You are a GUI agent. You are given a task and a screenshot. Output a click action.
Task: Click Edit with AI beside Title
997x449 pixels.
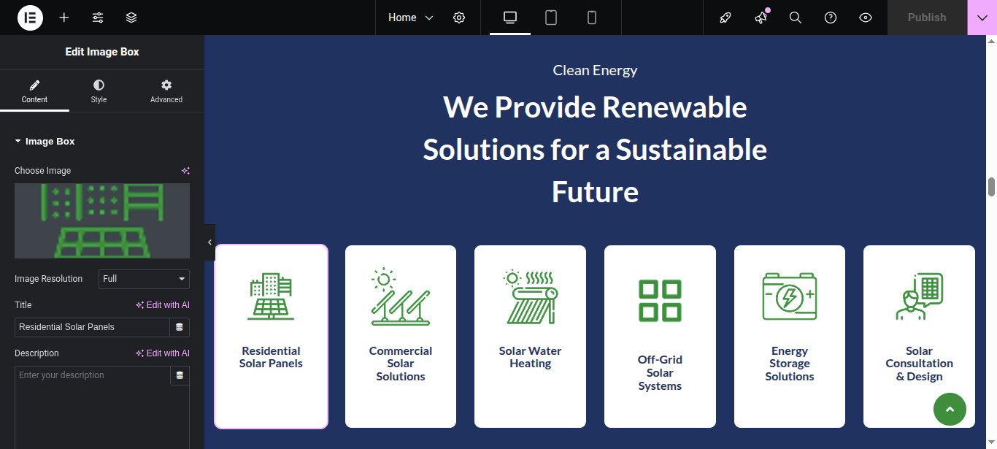click(163, 305)
